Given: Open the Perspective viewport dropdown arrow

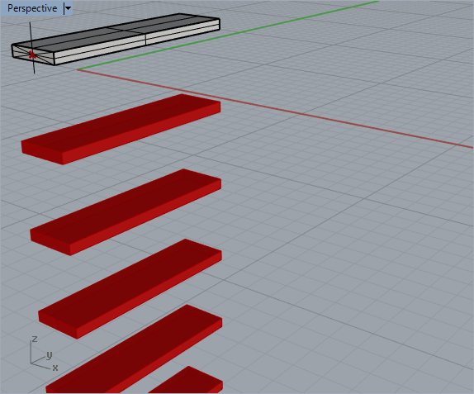Looking at the screenshot, I should click(68, 8).
